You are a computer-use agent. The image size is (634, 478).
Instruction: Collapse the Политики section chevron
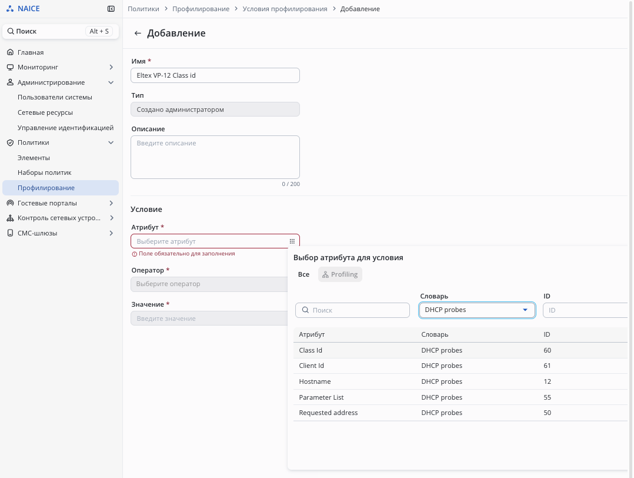pos(111,143)
